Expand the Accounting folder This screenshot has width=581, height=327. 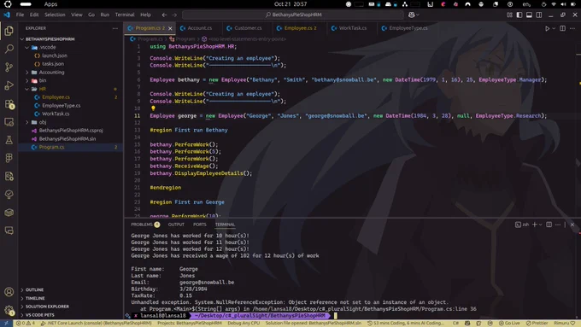[x=51, y=73]
